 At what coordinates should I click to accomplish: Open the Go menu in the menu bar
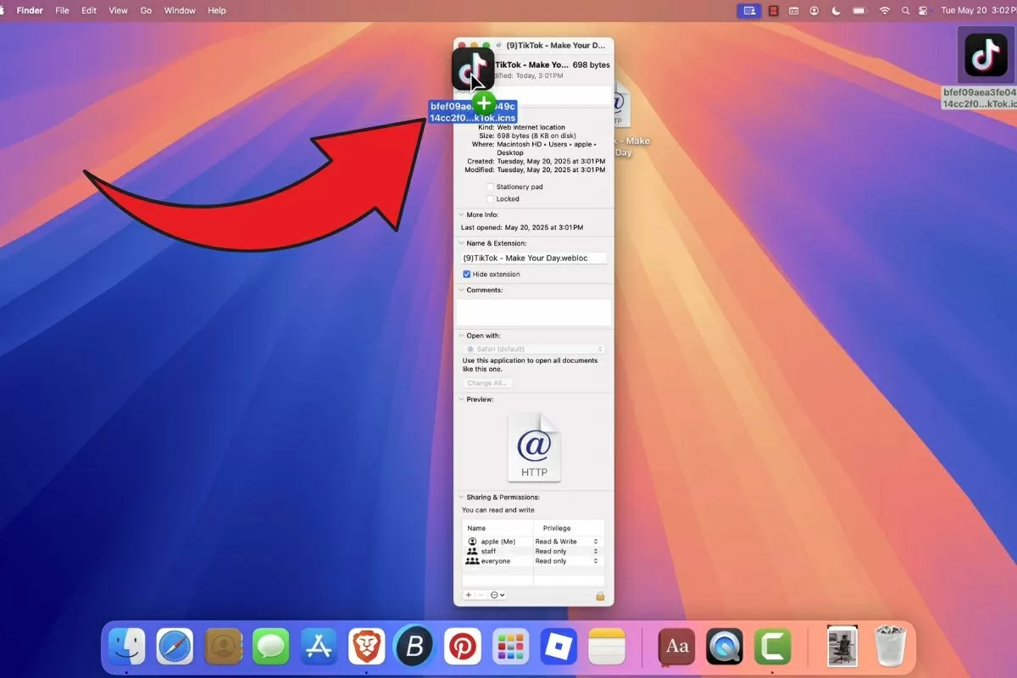tap(146, 10)
